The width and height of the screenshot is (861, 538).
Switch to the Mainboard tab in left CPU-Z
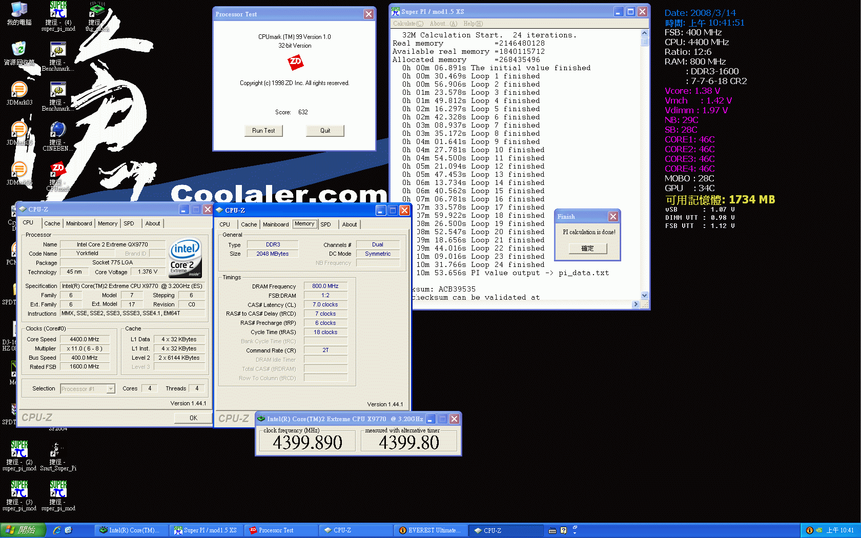79,223
